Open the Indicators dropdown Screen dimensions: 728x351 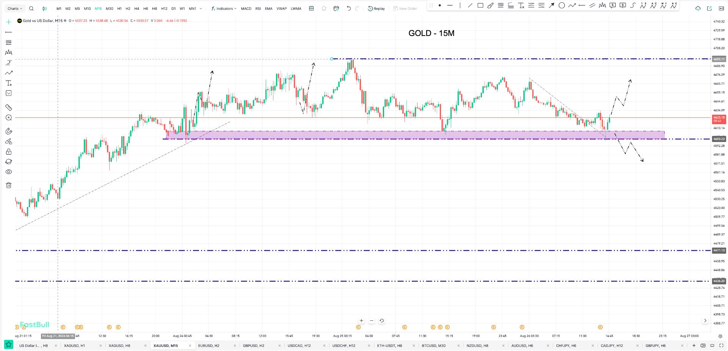pyautogui.click(x=224, y=8)
